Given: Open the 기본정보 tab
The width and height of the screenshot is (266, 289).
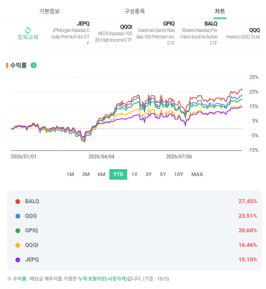Looking at the screenshot, I should point(49,11).
